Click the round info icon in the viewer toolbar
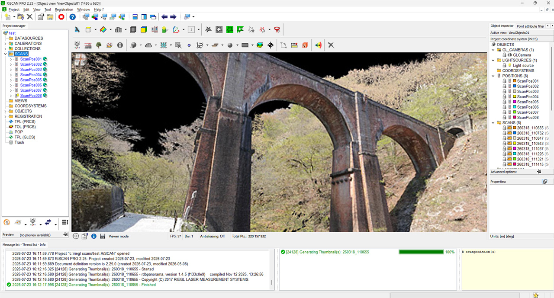Screen dimensions: 554x298 point(120,45)
